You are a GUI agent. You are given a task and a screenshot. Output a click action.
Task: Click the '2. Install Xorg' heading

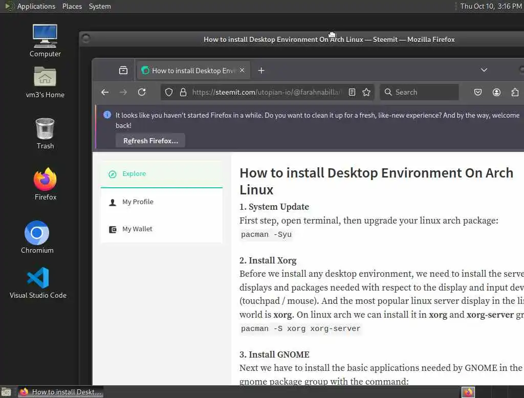click(x=268, y=260)
